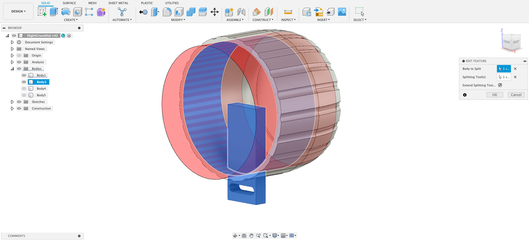
Task: Click the Edit Feature info icon
Action: coord(465,95)
